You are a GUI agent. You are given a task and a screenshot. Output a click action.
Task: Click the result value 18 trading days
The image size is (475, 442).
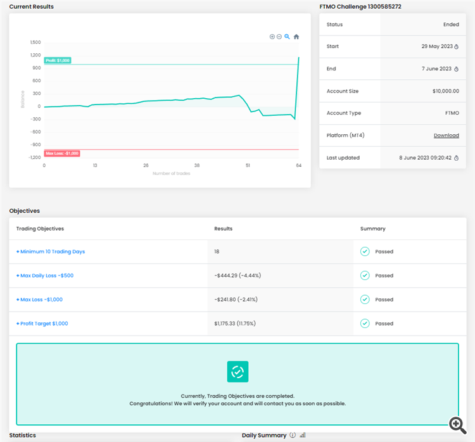217,251
